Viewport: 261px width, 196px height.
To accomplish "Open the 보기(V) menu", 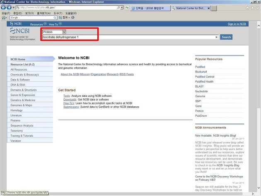I will coord(29,13).
